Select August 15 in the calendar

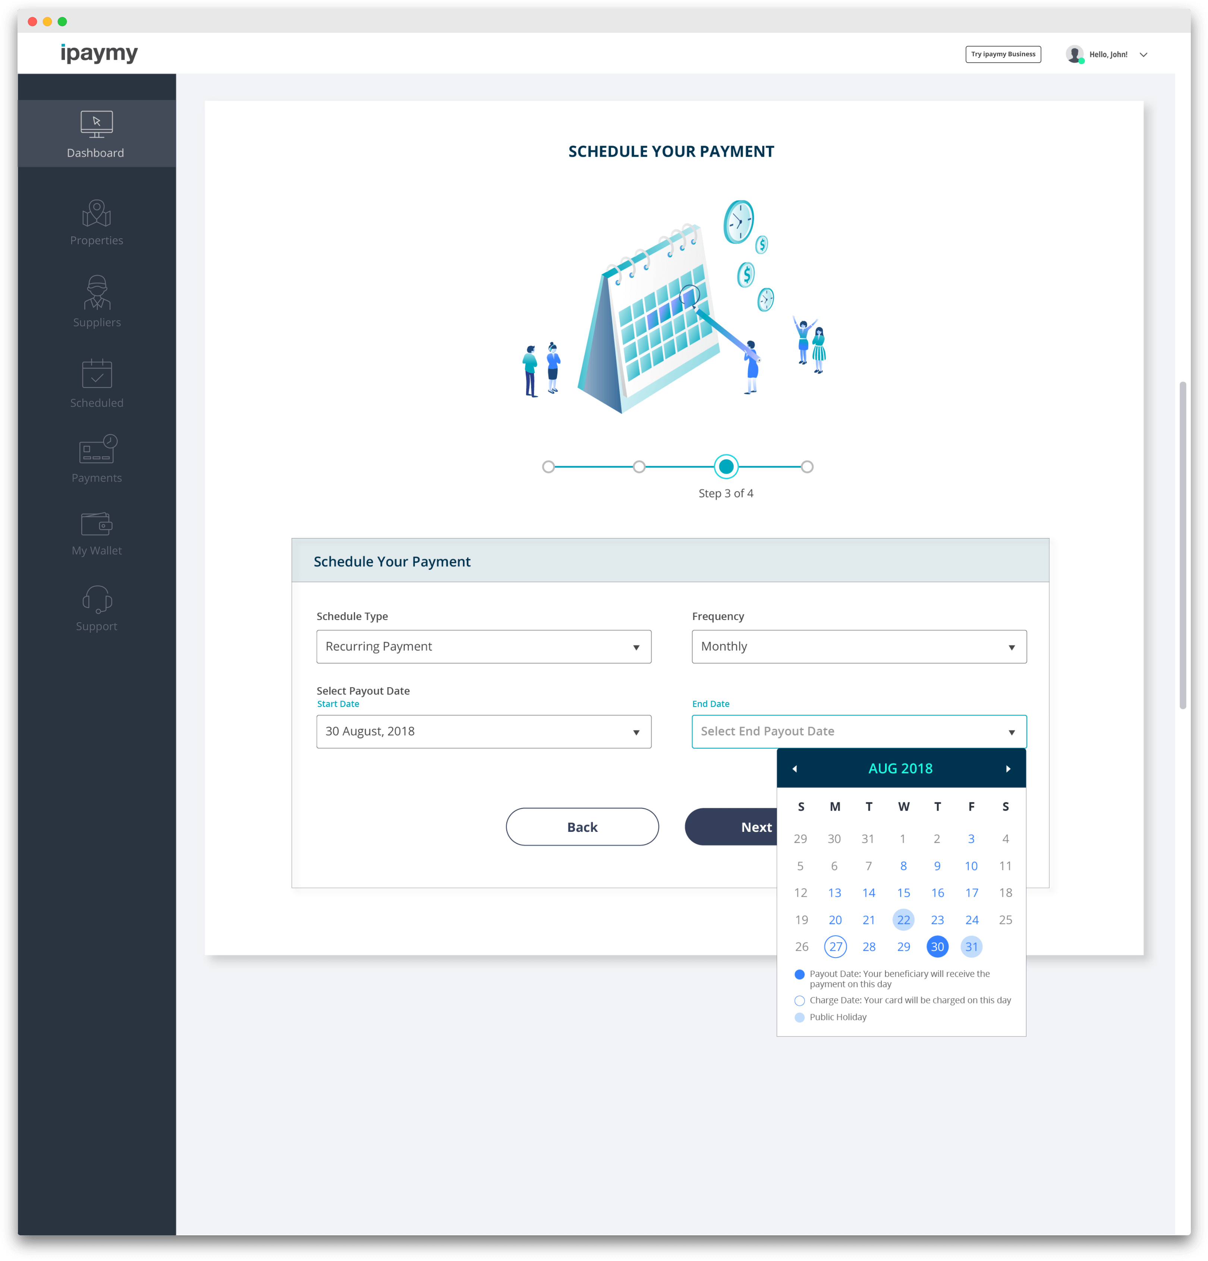coord(903,892)
